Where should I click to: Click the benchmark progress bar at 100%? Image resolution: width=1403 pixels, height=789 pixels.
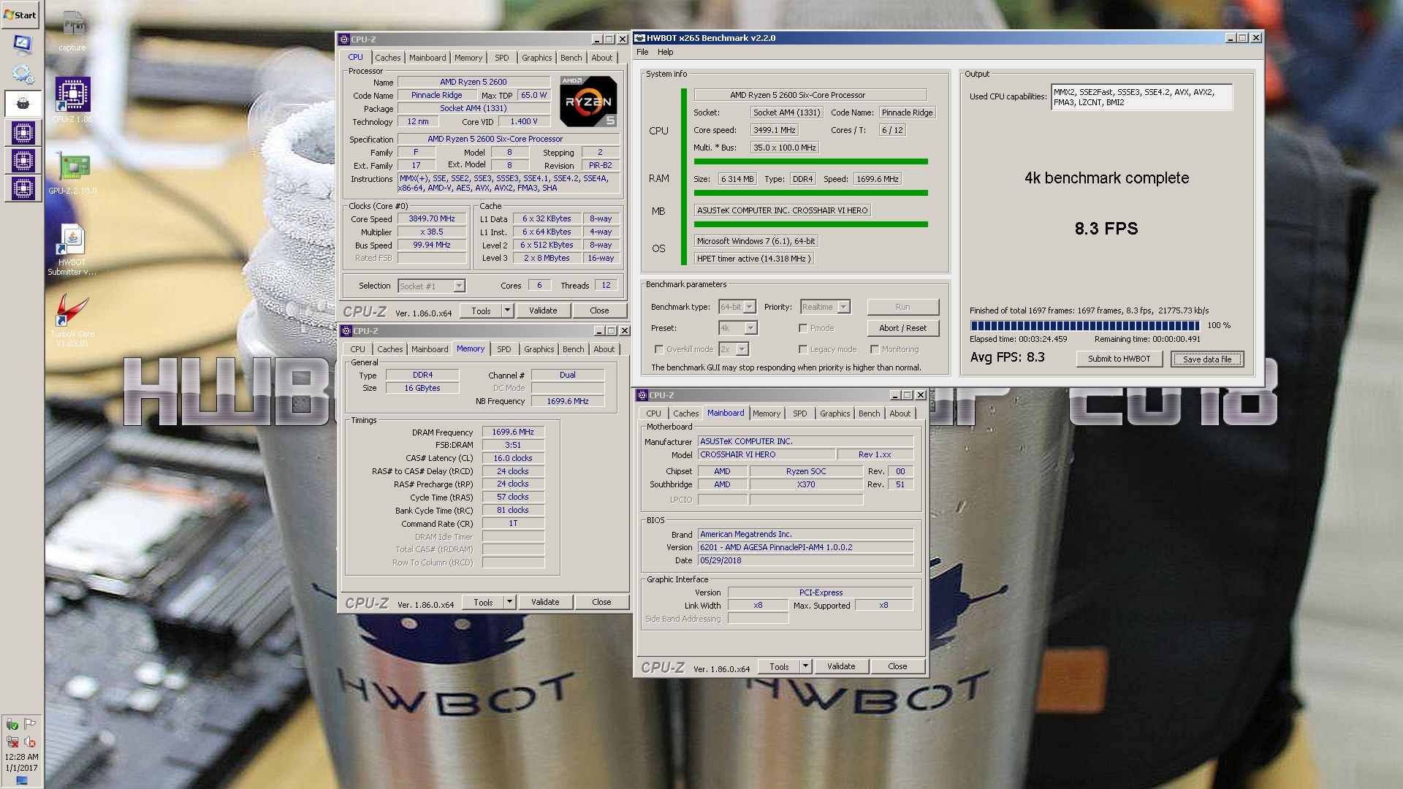tap(1084, 325)
